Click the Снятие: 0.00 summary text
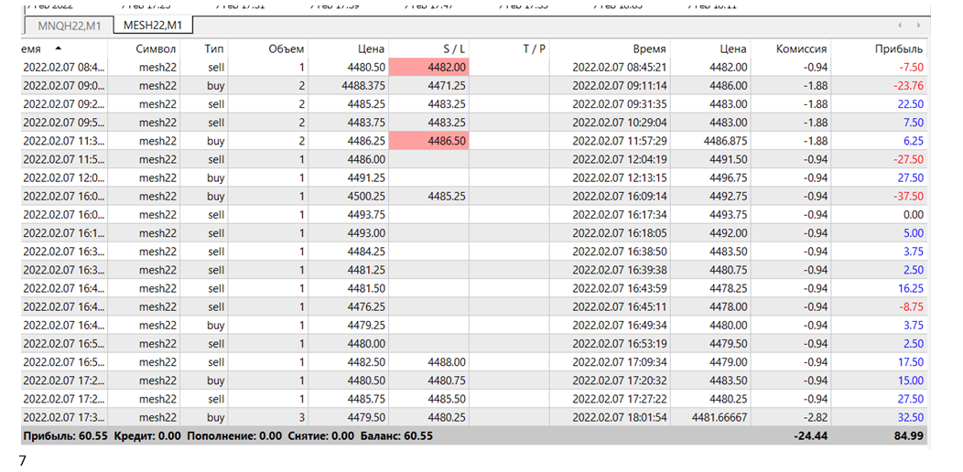The height and width of the screenshot is (472, 963). 320,436
